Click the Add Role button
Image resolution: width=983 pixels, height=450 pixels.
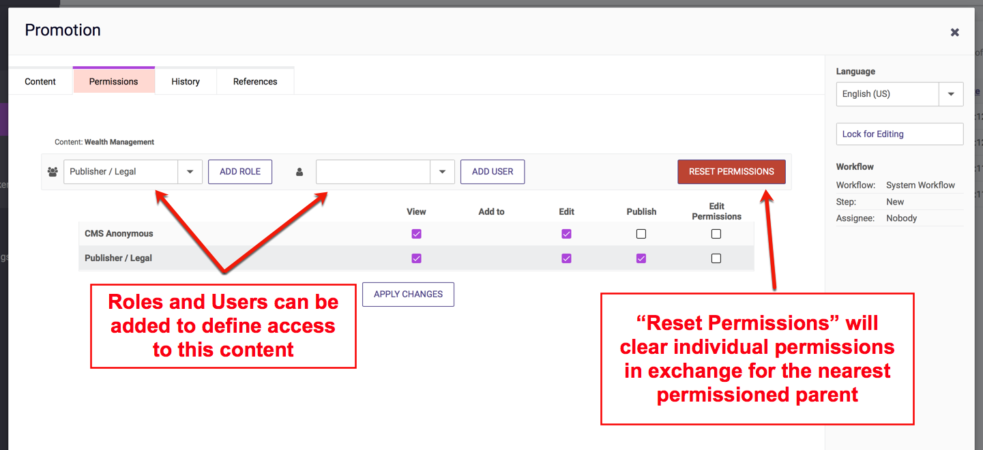(240, 172)
